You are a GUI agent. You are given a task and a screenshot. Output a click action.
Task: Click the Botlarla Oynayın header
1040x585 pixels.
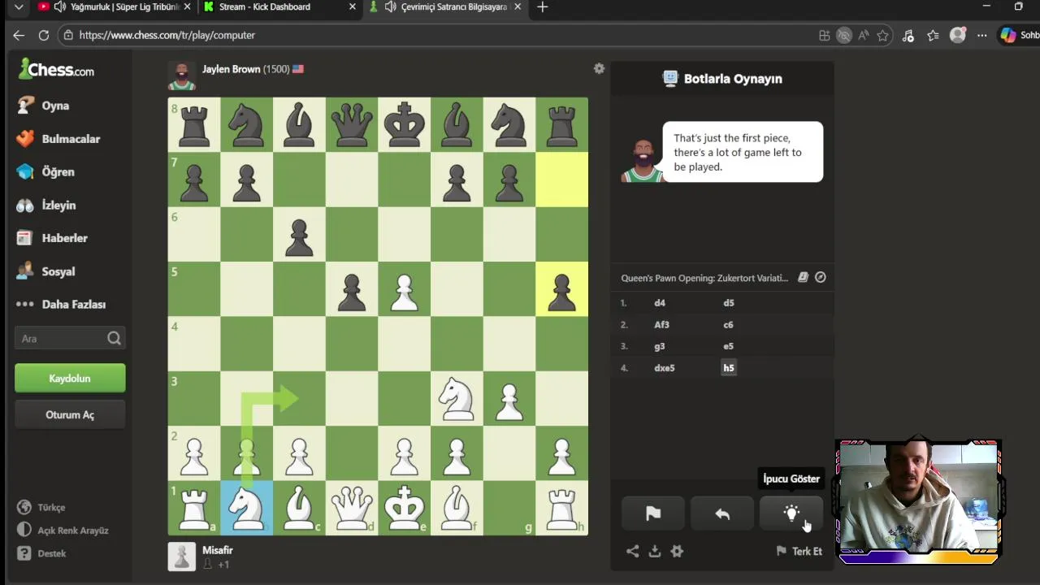tap(722, 79)
